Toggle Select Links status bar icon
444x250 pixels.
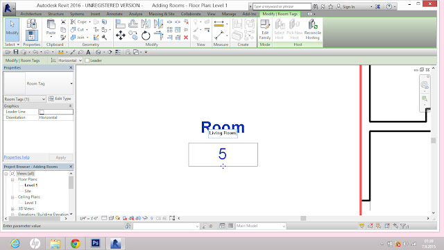(x=361, y=226)
